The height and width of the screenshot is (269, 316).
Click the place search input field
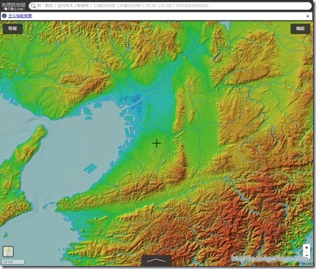pyautogui.click(x=170, y=6)
